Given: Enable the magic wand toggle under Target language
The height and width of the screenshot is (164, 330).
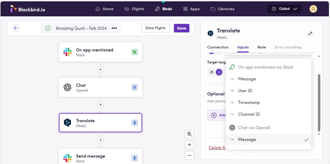Looking at the screenshot, I should tap(211, 72).
